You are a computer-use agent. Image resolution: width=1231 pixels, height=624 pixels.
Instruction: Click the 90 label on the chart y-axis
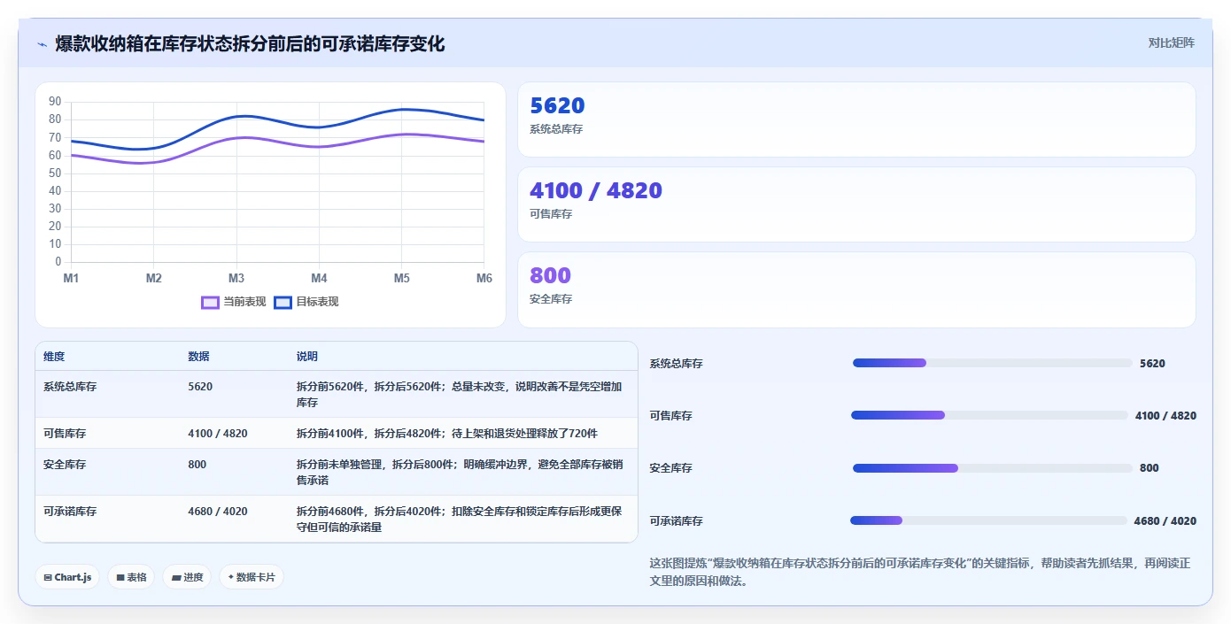point(55,102)
